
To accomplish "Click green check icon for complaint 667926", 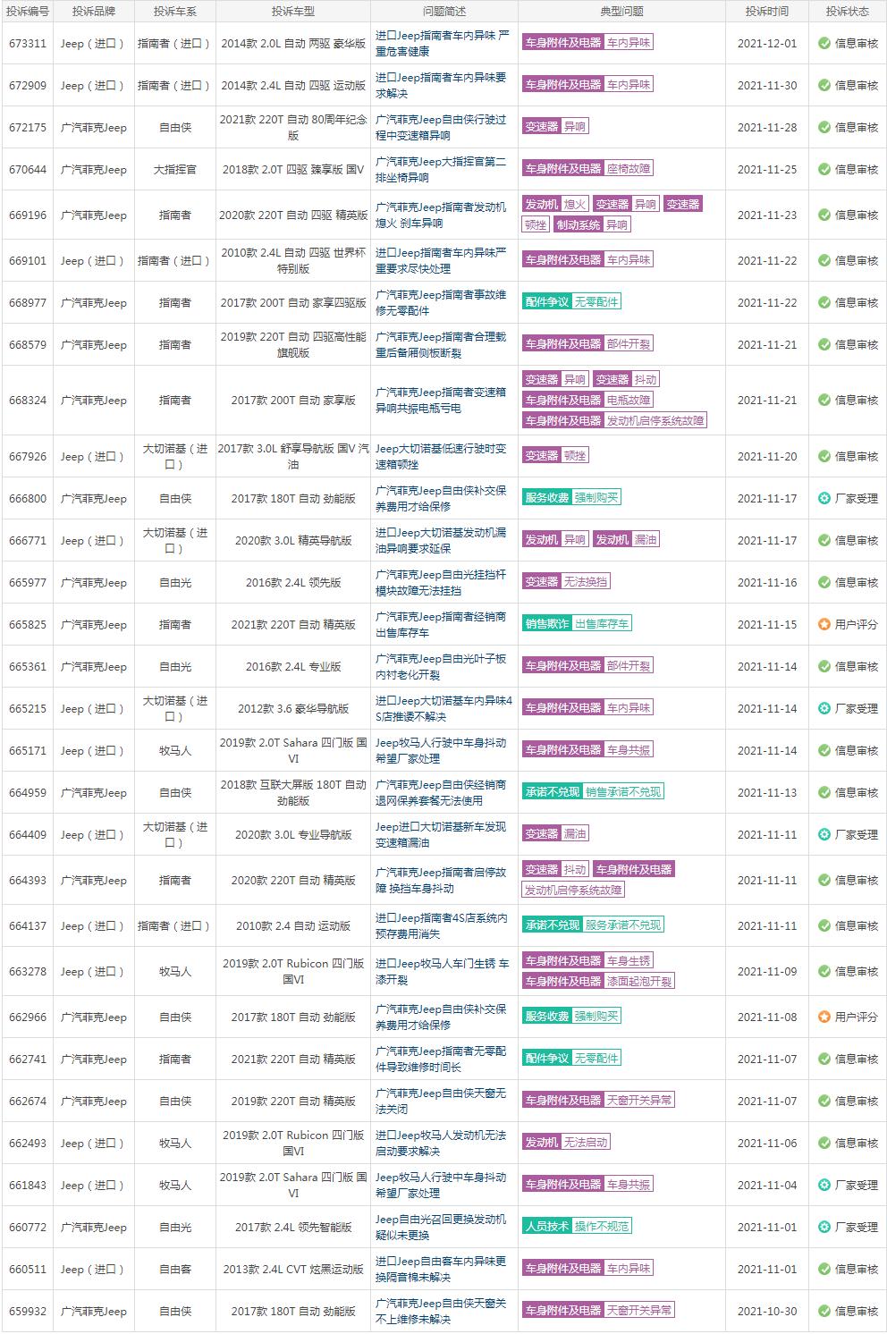I will [824, 456].
